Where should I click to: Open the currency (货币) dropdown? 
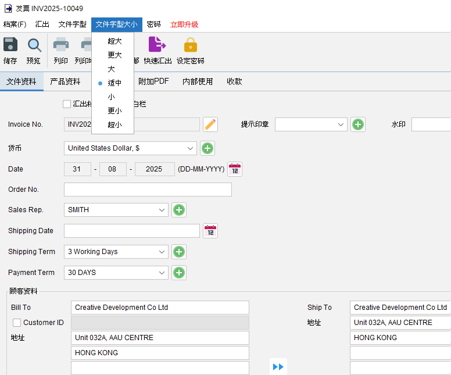click(x=190, y=148)
